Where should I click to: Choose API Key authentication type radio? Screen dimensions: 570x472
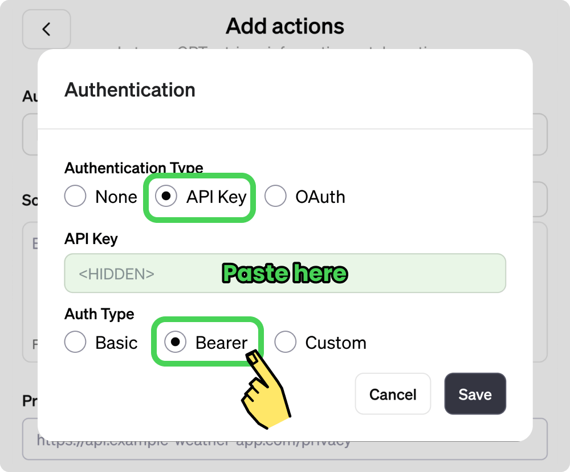coord(166,197)
